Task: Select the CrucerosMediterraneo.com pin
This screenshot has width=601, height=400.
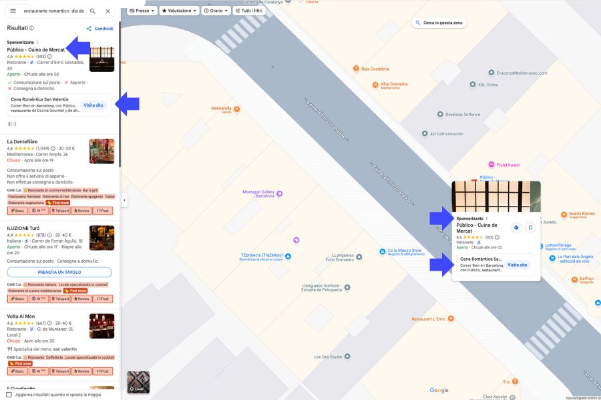Action: [x=491, y=73]
